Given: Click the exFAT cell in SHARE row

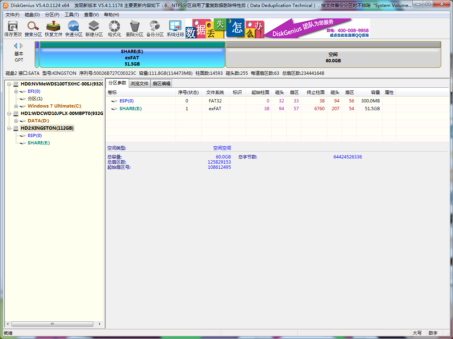Looking at the screenshot, I should tap(215, 109).
